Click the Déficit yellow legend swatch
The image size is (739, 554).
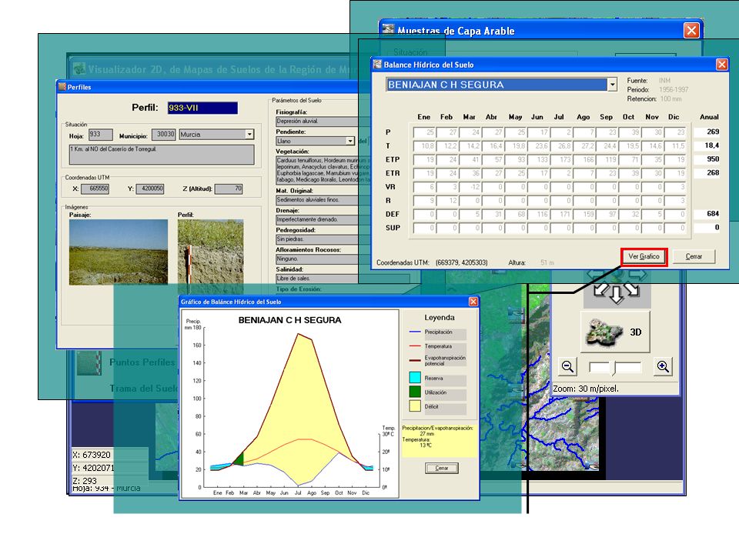pyautogui.click(x=415, y=405)
